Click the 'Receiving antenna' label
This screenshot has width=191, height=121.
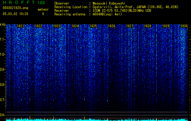(x=70, y=14)
